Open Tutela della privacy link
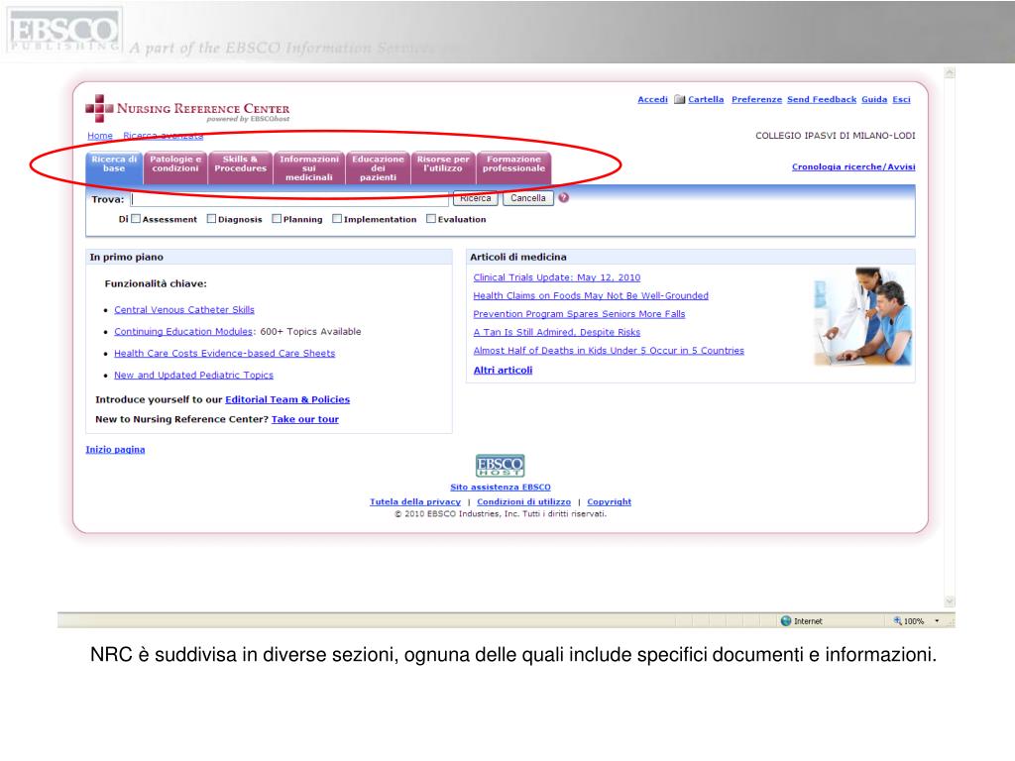This screenshot has height=761, width=1015. [x=415, y=502]
